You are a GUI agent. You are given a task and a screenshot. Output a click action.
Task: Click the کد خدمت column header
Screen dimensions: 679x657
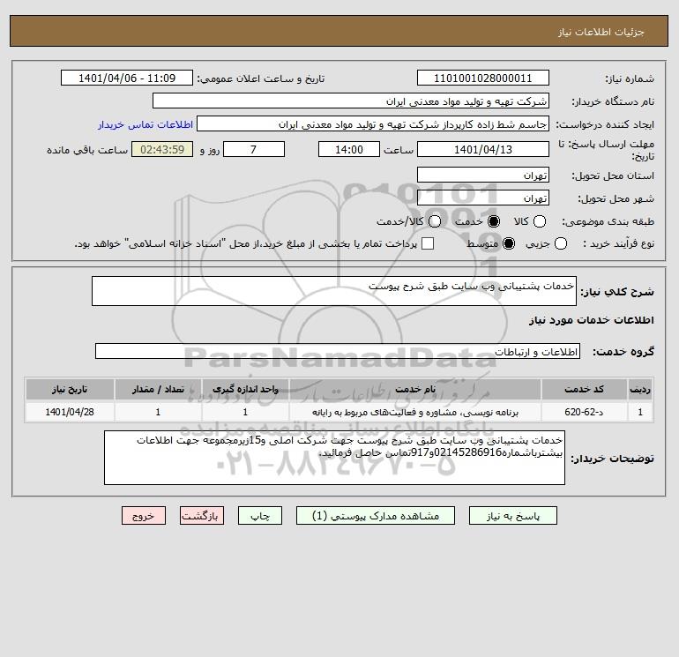tap(584, 389)
